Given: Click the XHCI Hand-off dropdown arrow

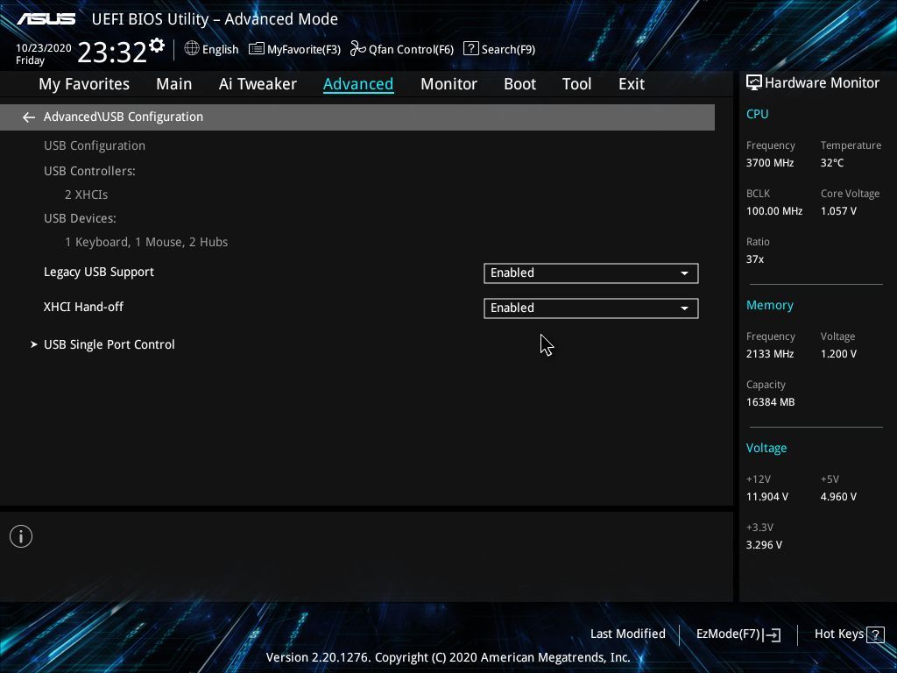Looking at the screenshot, I should click(x=684, y=308).
